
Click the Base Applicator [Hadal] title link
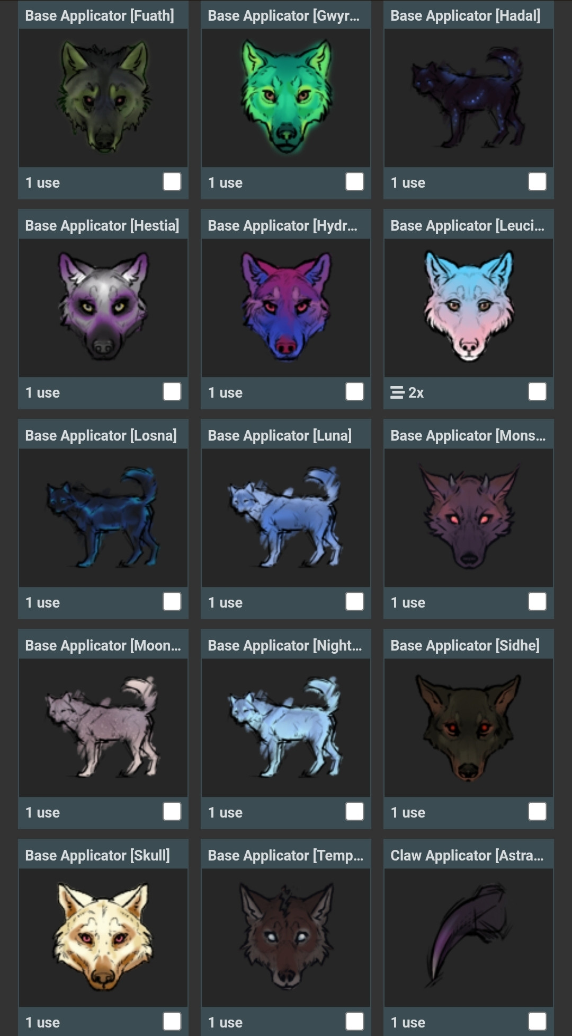point(466,16)
